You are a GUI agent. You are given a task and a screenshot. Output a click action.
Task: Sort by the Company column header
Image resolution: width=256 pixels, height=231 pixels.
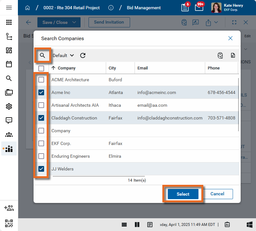(x=66, y=68)
